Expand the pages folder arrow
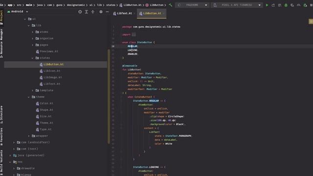Viewport: 313px width, 176px height. 33,45
